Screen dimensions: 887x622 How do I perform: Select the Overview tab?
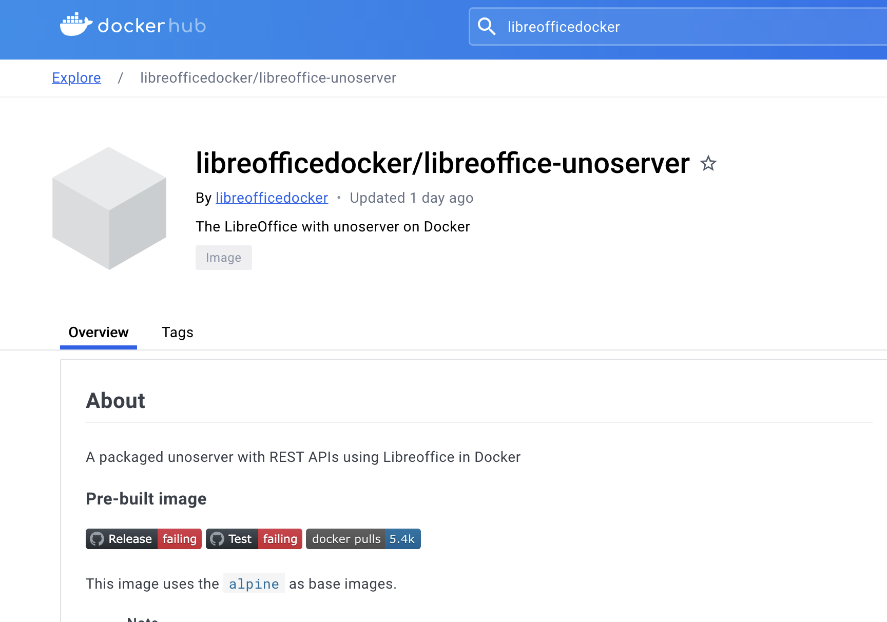pyautogui.click(x=99, y=333)
